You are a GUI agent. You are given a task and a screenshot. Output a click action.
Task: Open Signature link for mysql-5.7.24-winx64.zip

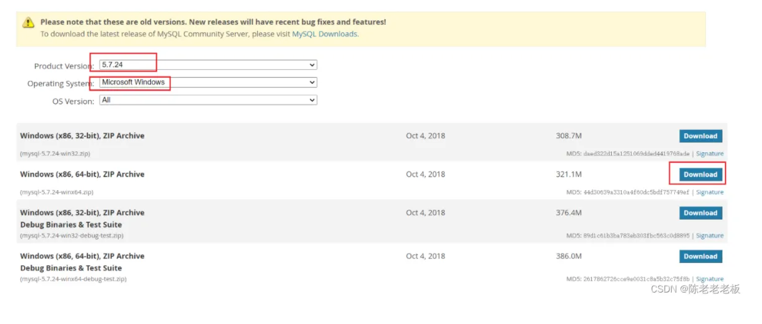click(709, 192)
